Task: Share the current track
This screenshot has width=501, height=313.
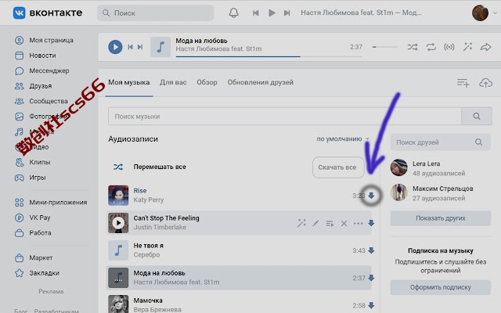Action: (x=485, y=47)
